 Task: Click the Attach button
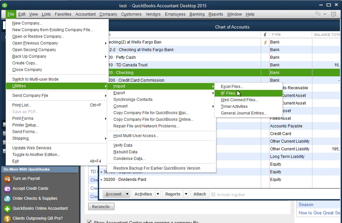coord(200,194)
